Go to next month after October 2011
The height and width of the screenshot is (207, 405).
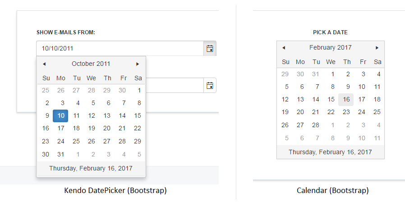tap(138, 64)
